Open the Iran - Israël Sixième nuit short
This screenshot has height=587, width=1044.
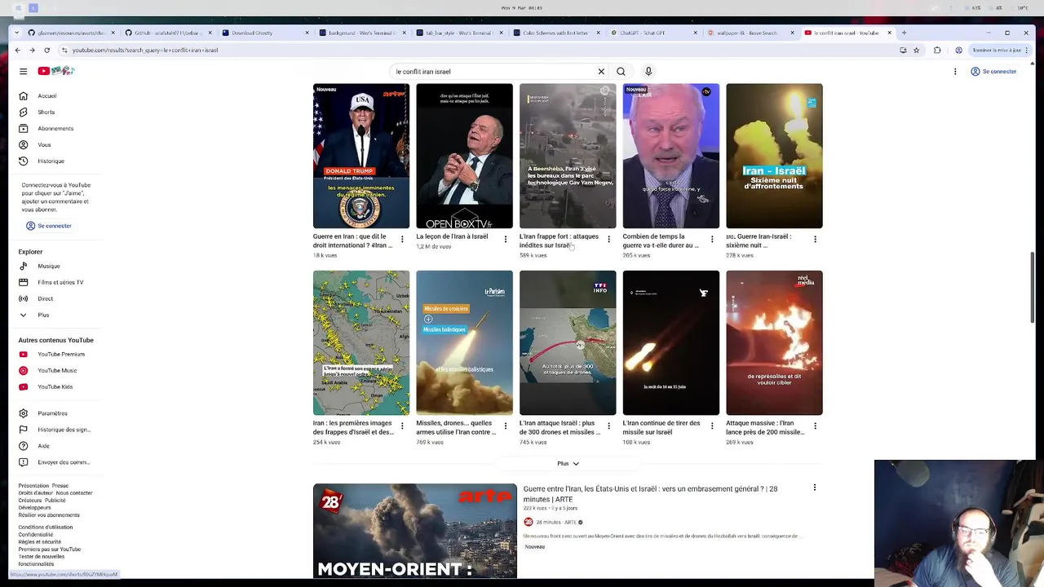pyautogui.click(x=774, y=156)
